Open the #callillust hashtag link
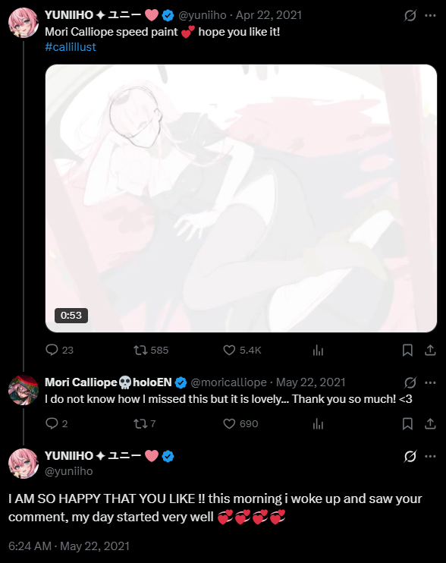Viewport: 446px width, 563px height. [x=71, y=47]
